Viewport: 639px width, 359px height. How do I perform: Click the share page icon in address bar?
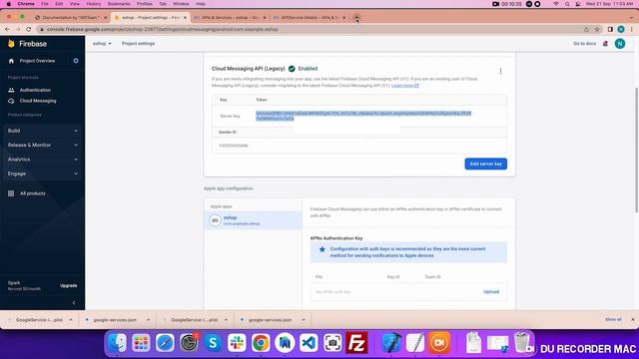pos(586,29)
